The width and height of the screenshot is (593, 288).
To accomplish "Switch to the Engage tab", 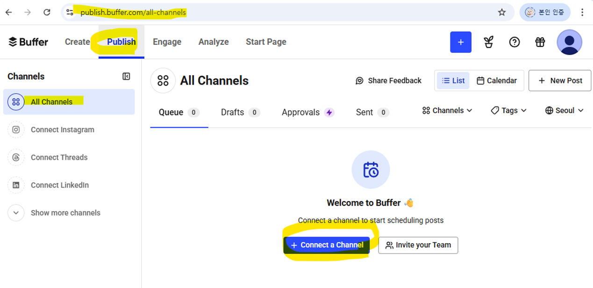I will tap(167, 42).
